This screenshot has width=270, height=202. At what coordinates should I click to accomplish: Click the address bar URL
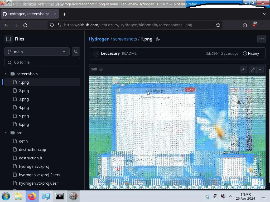[128, 25]
